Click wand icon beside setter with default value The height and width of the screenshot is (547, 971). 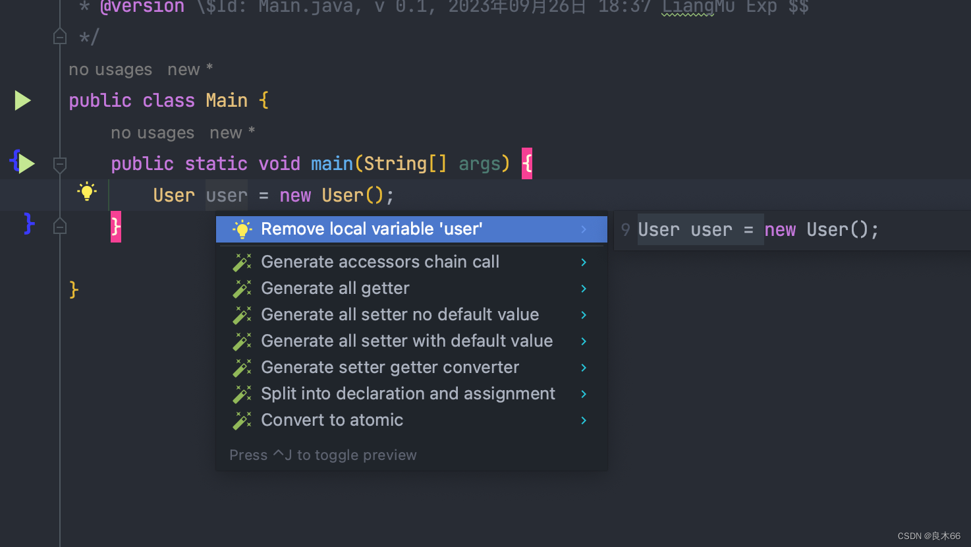click(x=242, y=341)
